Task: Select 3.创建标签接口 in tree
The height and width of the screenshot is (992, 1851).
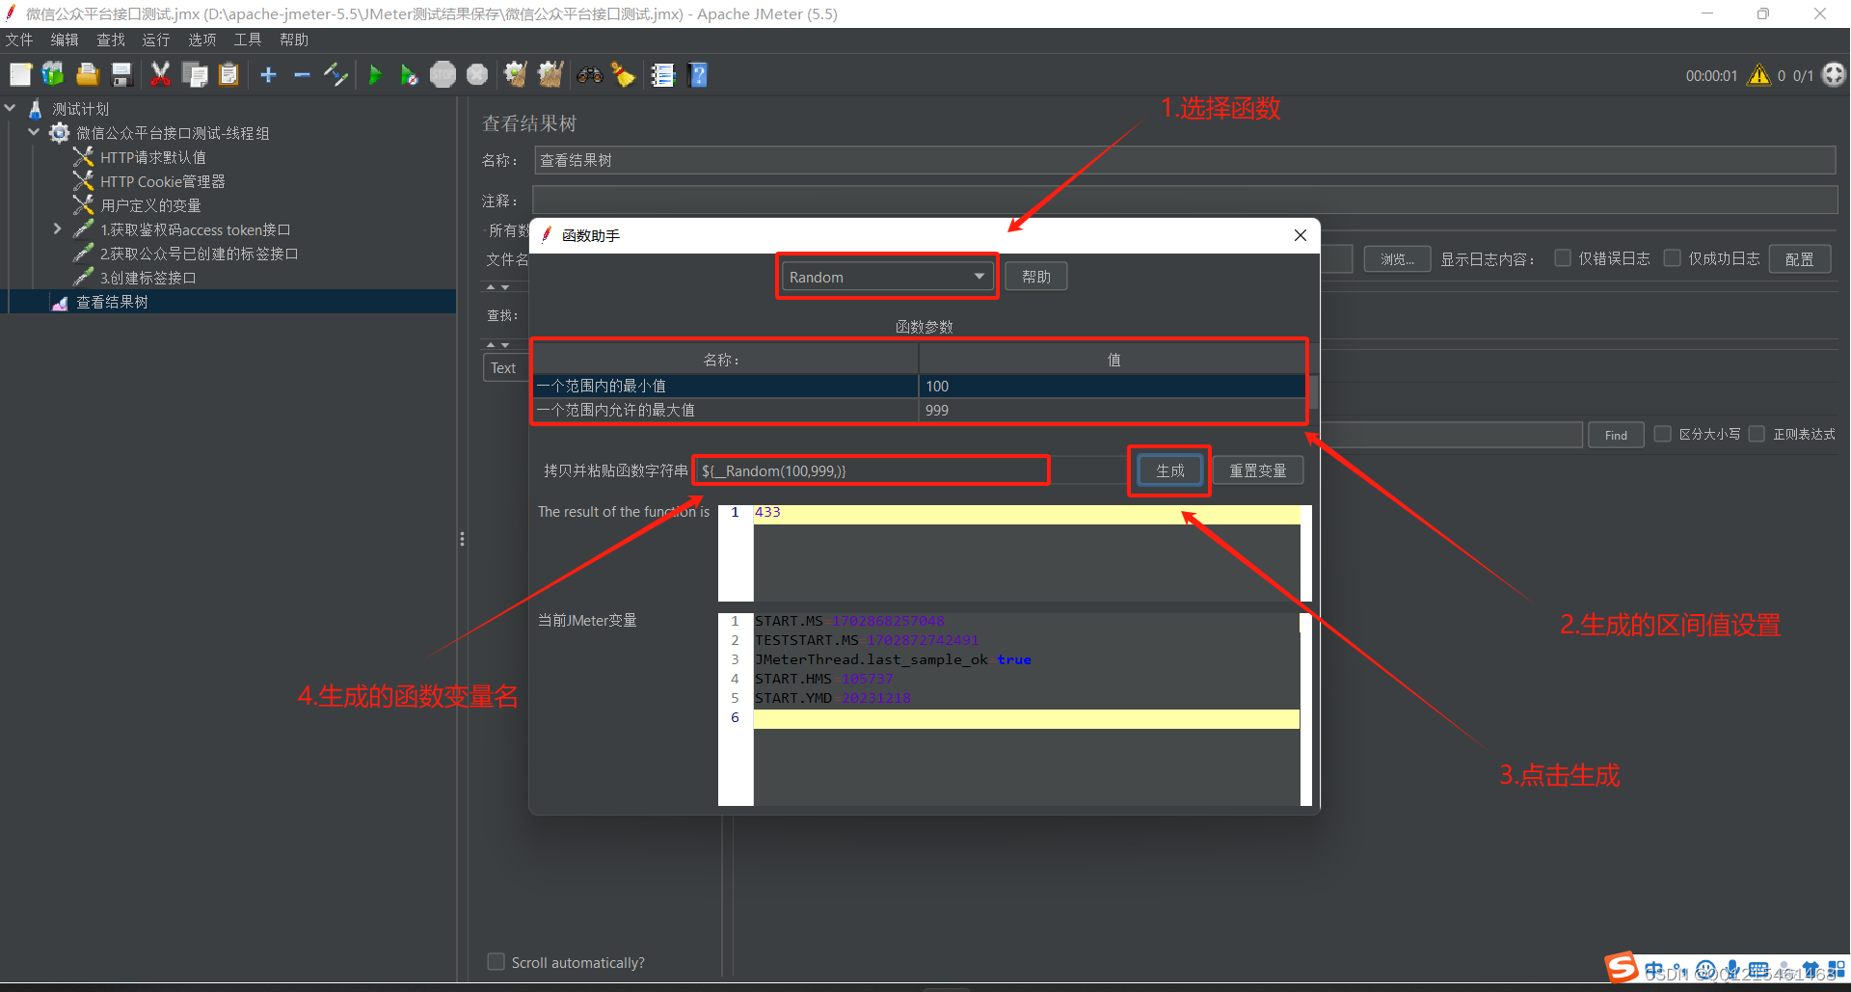Action: pyautogui.click(x=148, y=278)
